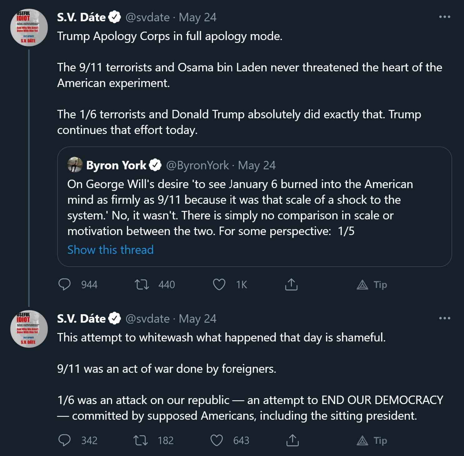Reply to the tweet with 342 replies

[65, 440]
